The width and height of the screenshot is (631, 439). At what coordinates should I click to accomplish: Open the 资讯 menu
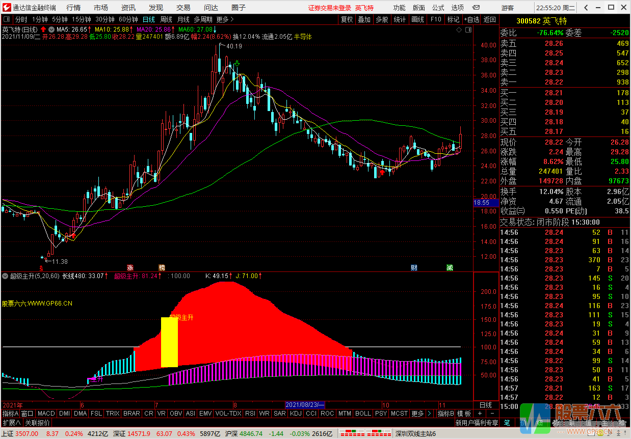coord(128,8)
